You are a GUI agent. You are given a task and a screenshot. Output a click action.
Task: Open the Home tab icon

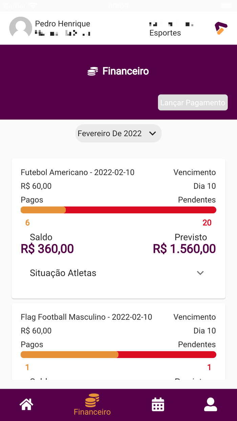pyautogui.click(x=26, y=404)
